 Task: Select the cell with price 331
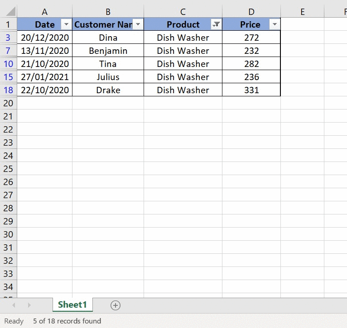coord(251,90)
